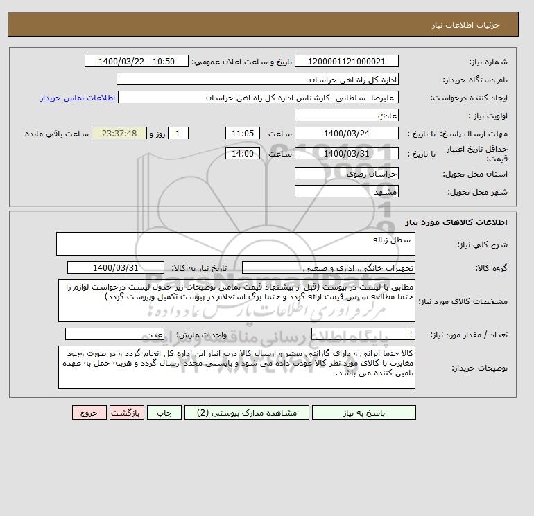Screen dimensions: 534x516
Task: Click buyer notes text area
Action: point(236,367)
